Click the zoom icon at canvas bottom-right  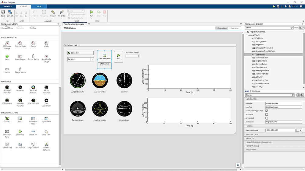(238, 165)
